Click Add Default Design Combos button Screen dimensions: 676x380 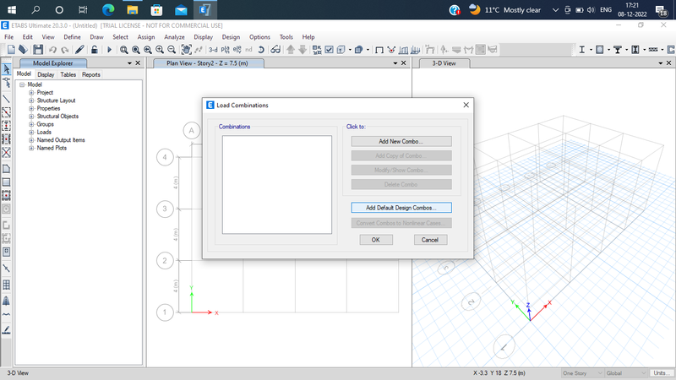(x=401, y=208)
